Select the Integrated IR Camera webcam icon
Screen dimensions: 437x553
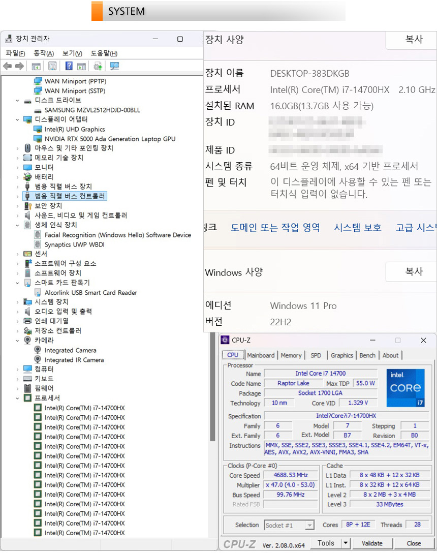coord(38,360)
